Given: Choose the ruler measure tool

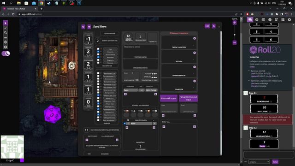Looking at the screenshot, I should [6, 38].
